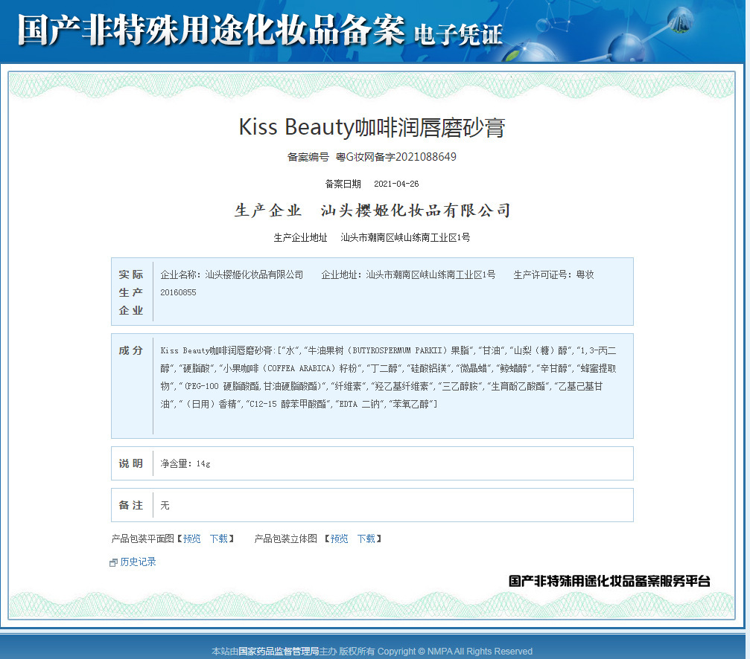Click the 企业名称: 汕头樱姬化妆品有限公司 entry in table
The height and width of the screenshot is (659, 750).
tap(232, 274)
